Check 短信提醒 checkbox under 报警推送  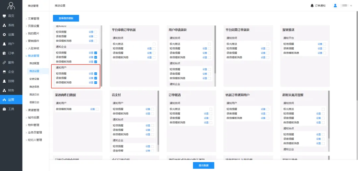pos(325,44)
